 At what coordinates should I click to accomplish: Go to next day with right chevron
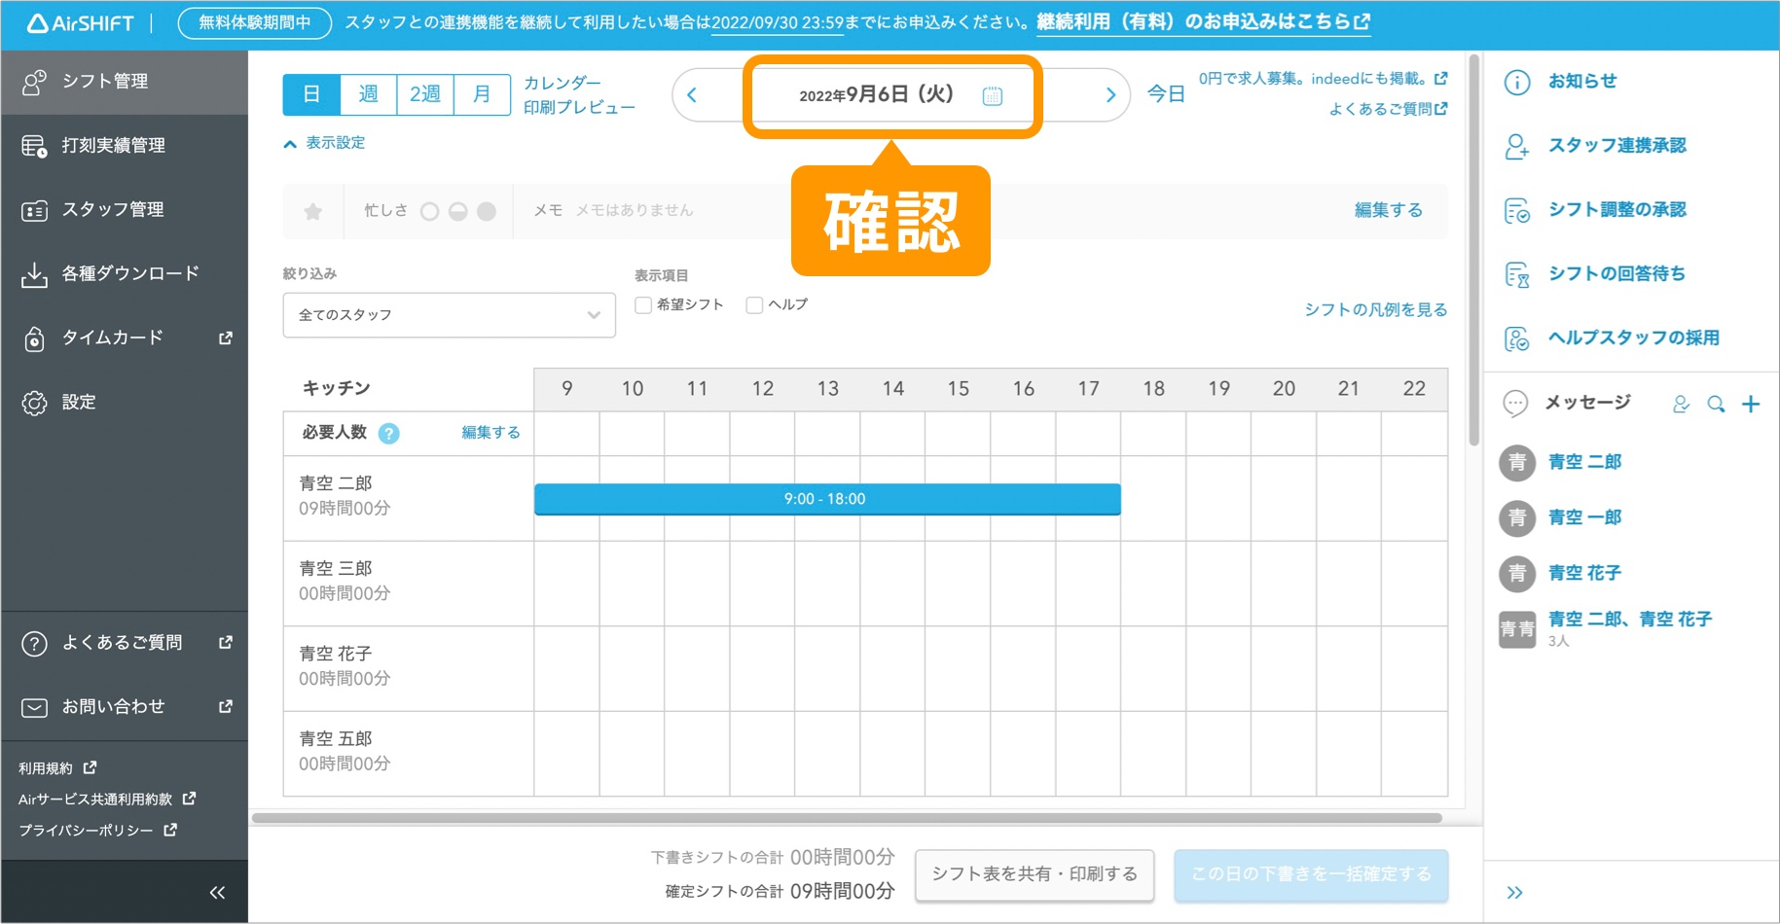(1109, 95)
